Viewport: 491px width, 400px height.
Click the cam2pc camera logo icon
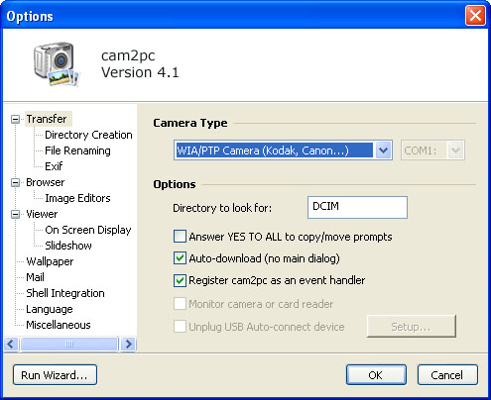click(57, 63)
